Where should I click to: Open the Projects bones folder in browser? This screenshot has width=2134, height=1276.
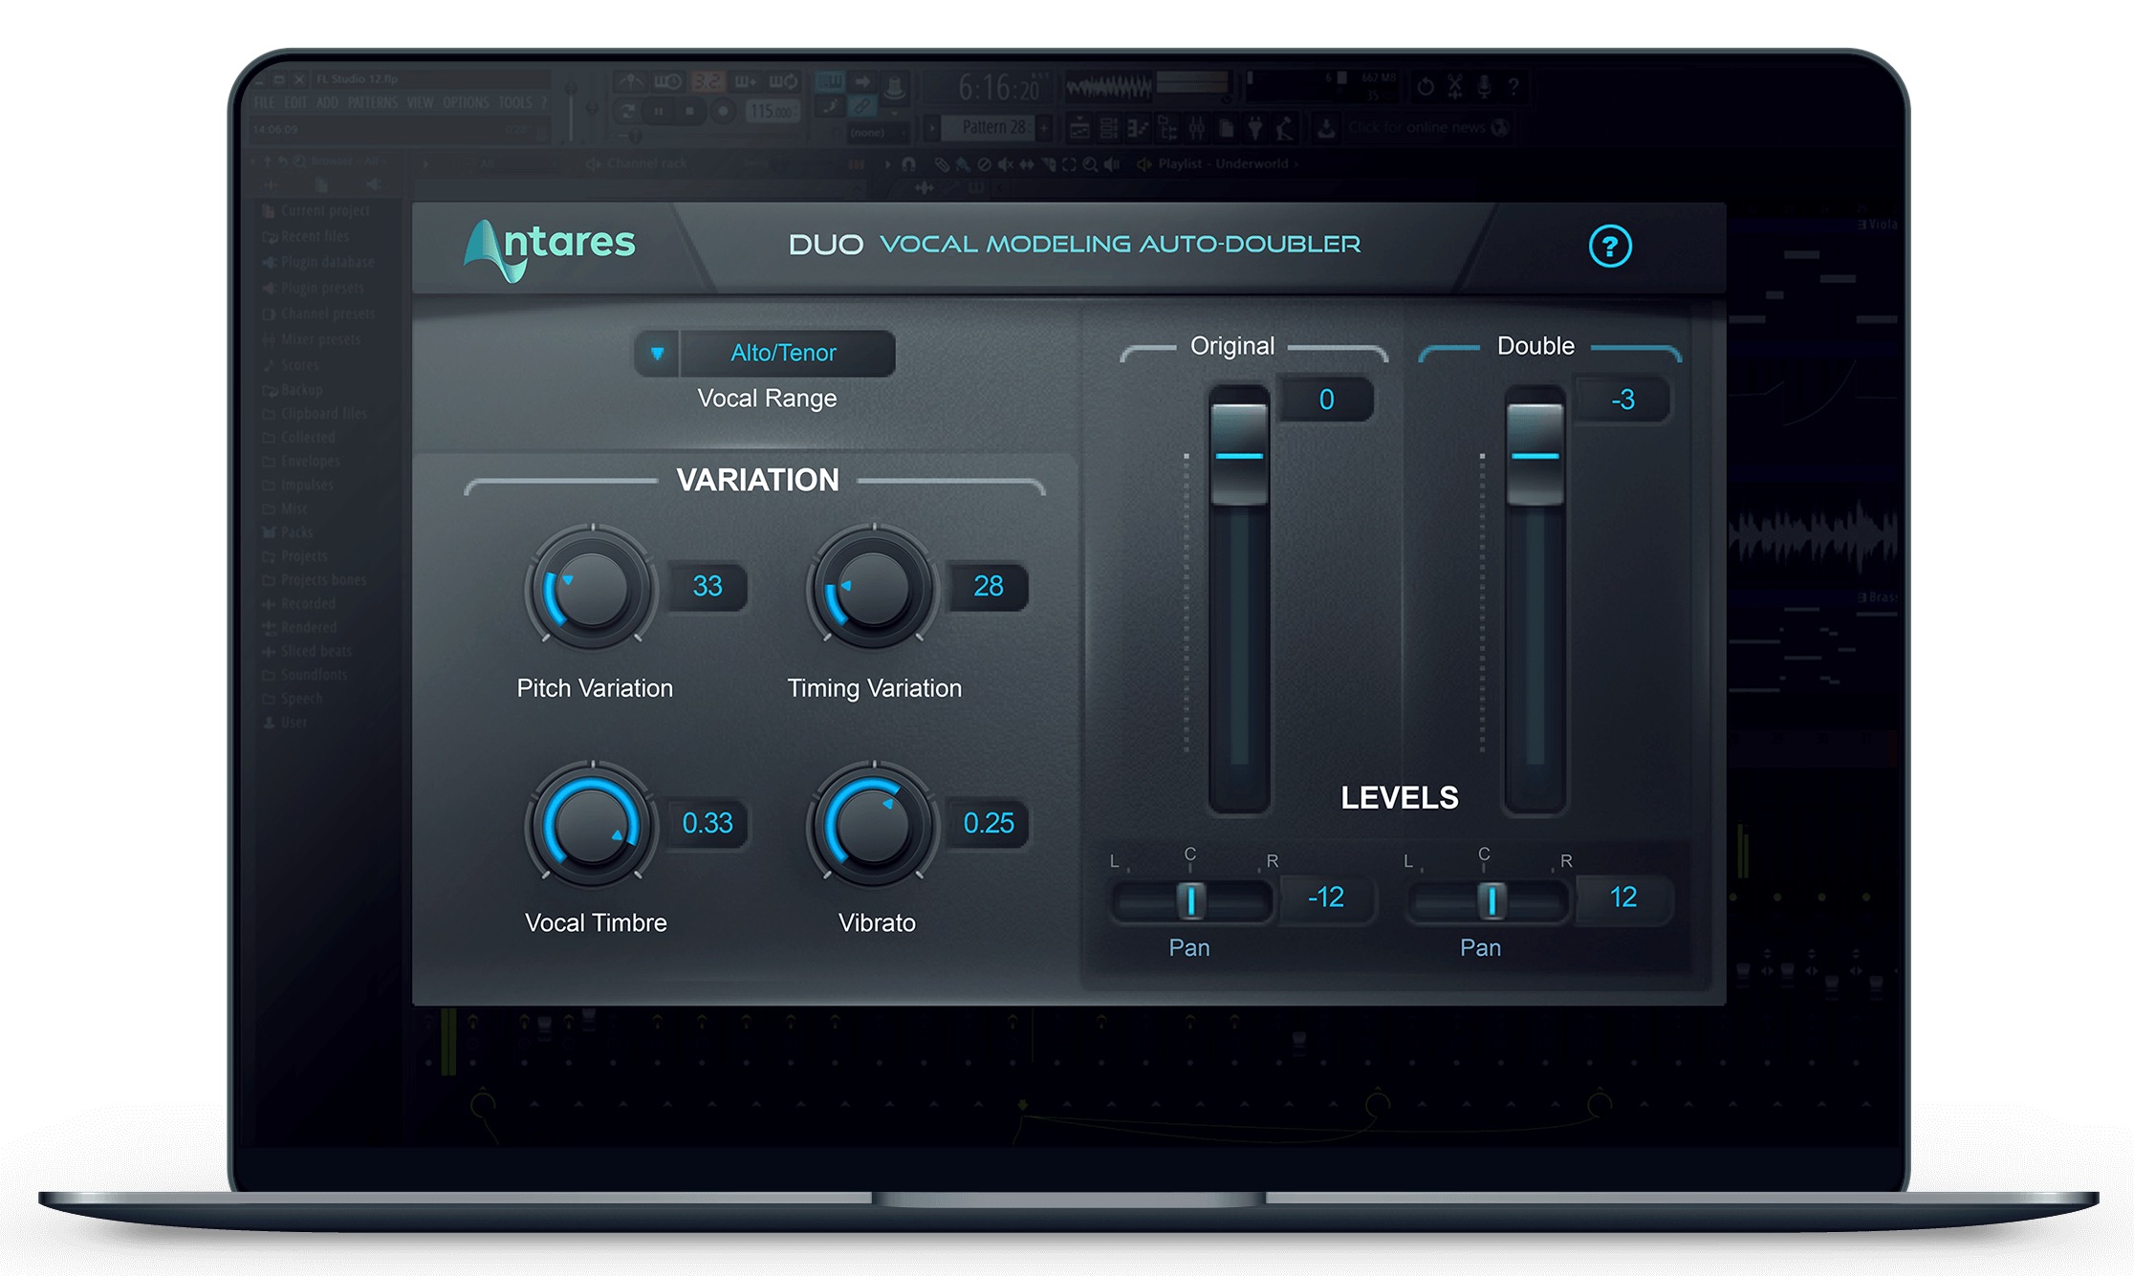pyautogui.click(x=315, y=580)
